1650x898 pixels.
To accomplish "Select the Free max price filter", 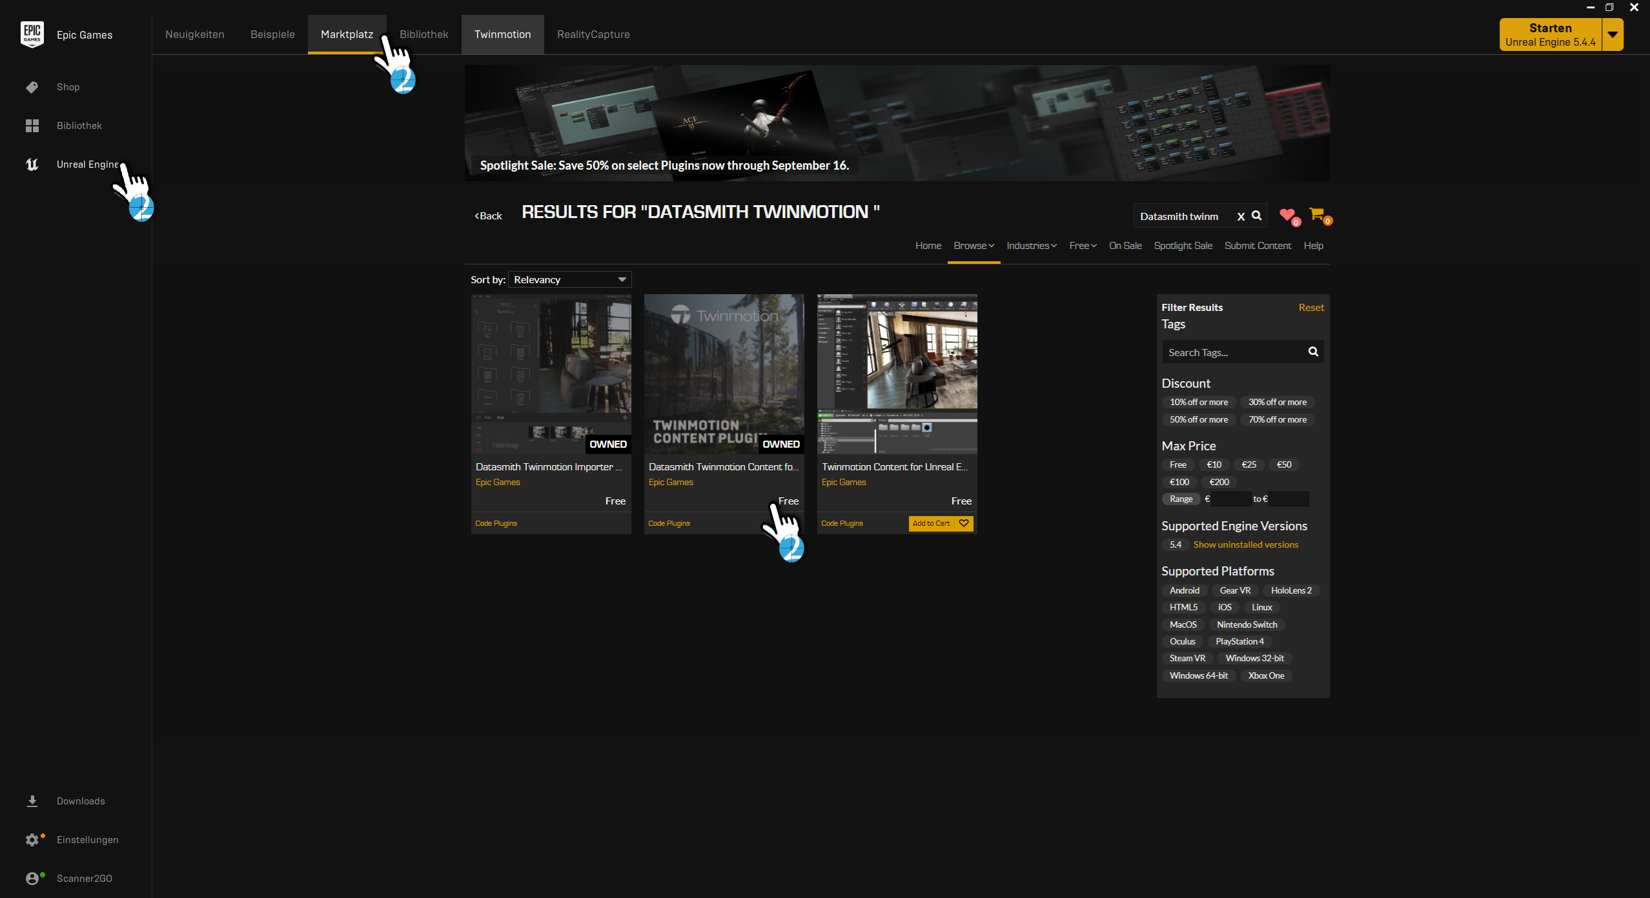I will pos(1177,464).
